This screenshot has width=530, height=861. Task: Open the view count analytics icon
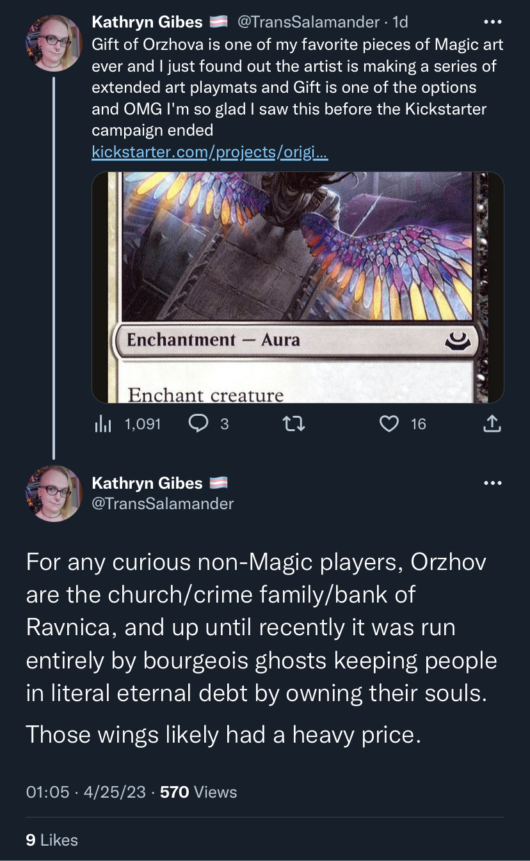coord(102,424)
